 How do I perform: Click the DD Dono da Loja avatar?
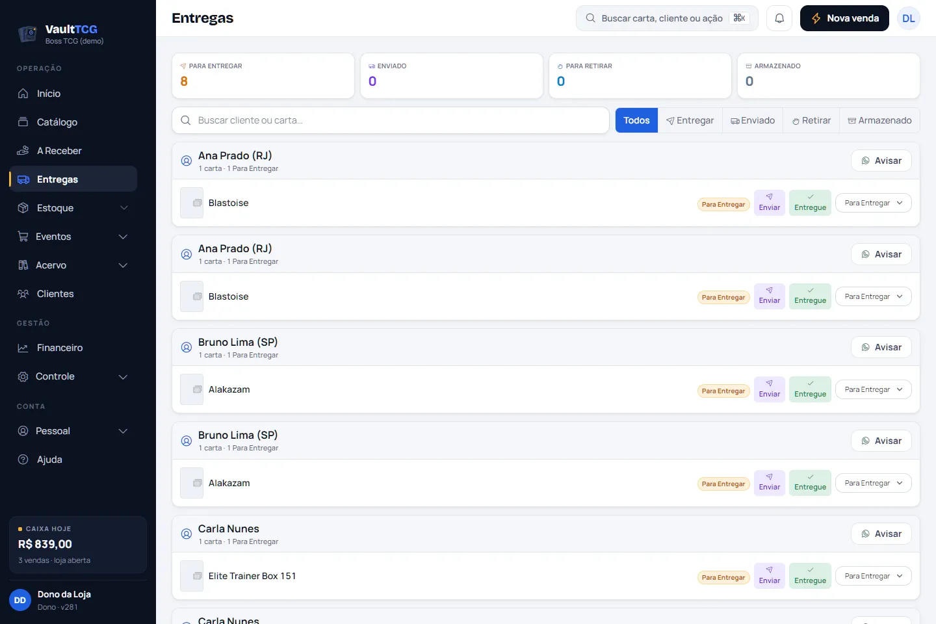pyautogui.click(x=20, y=600)
